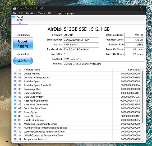
Task: Select the blue status orb for drive C:
Action: [x=13, y=17]
